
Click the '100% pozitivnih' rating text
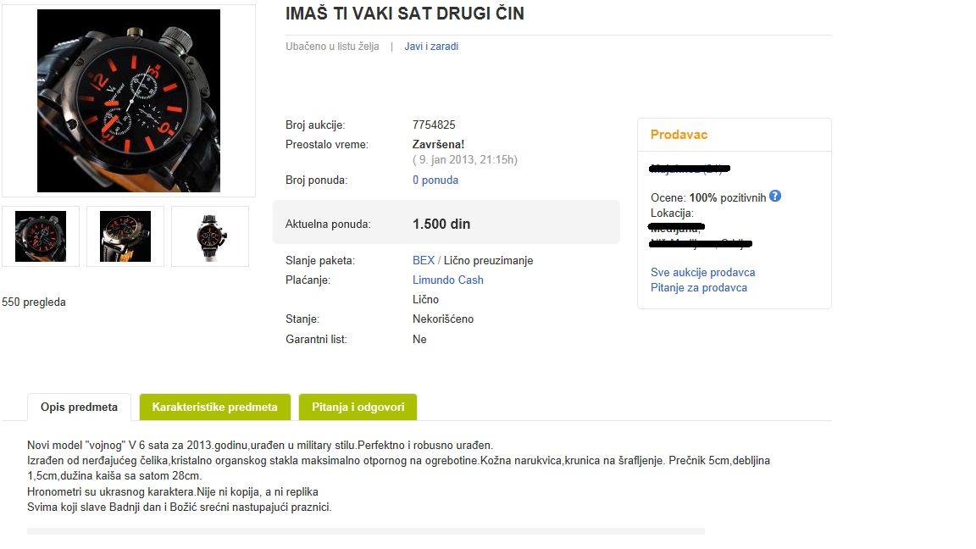coord(727,198)
